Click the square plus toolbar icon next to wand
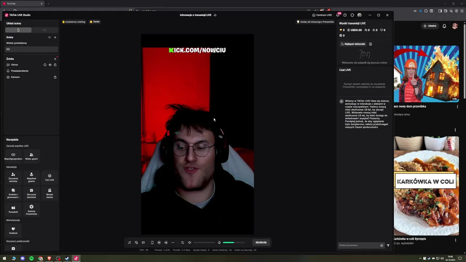 pos(143,242)
